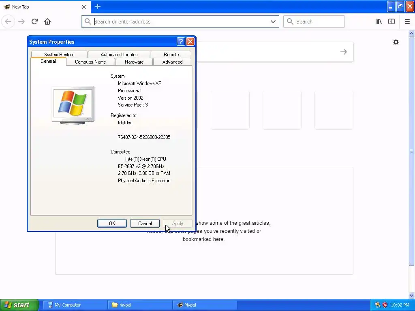Click the security shield tray icon
Image resolution: width=415 pixels, height=311 pixels.
(385, 305)
